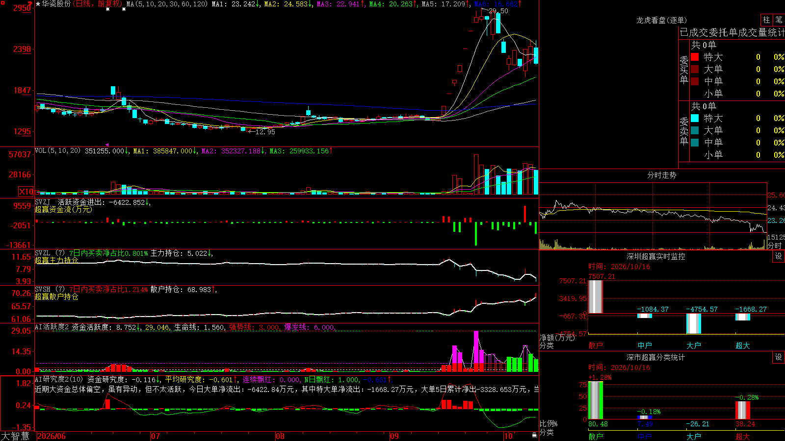Click the (日线,前复权) period label
785x441 pixels.
(99, 4)
